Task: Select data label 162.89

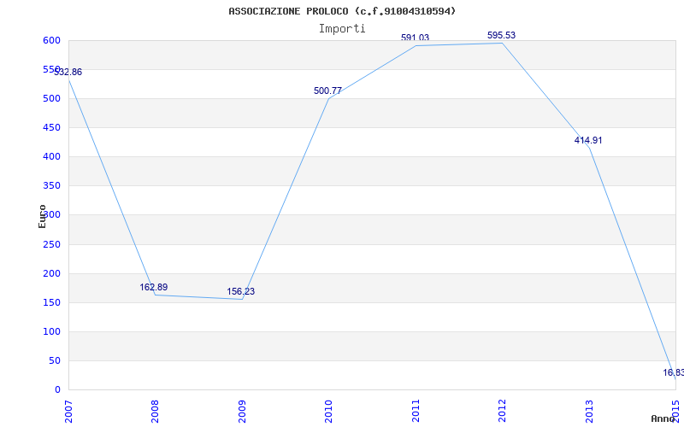Action: (x=154, y=287)
